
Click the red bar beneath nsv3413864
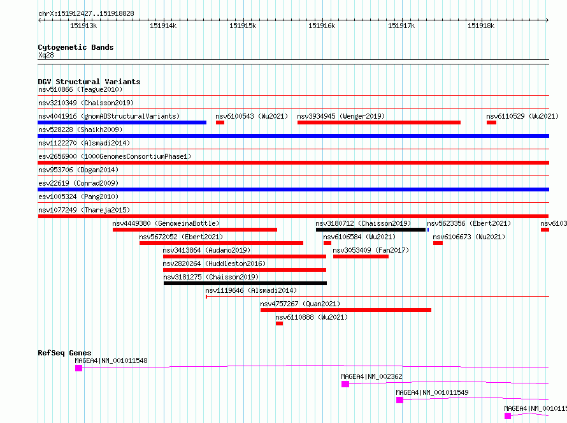click(245, 256)
